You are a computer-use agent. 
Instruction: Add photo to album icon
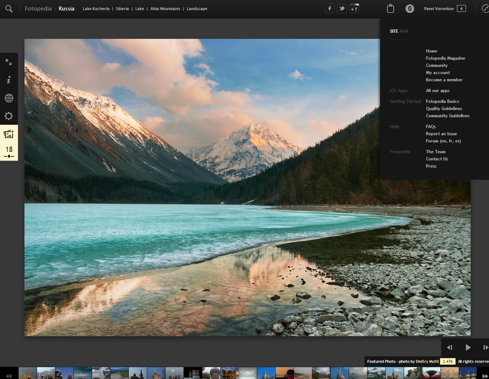[x=9, y=134]
